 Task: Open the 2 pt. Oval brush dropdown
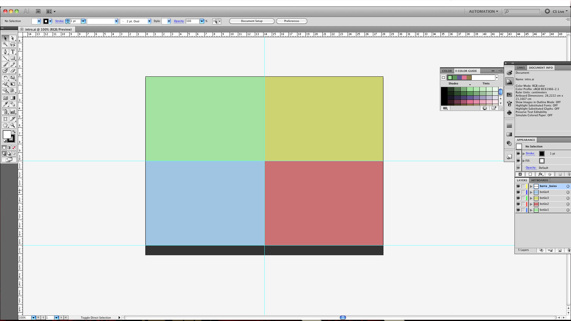pos(149,21)
